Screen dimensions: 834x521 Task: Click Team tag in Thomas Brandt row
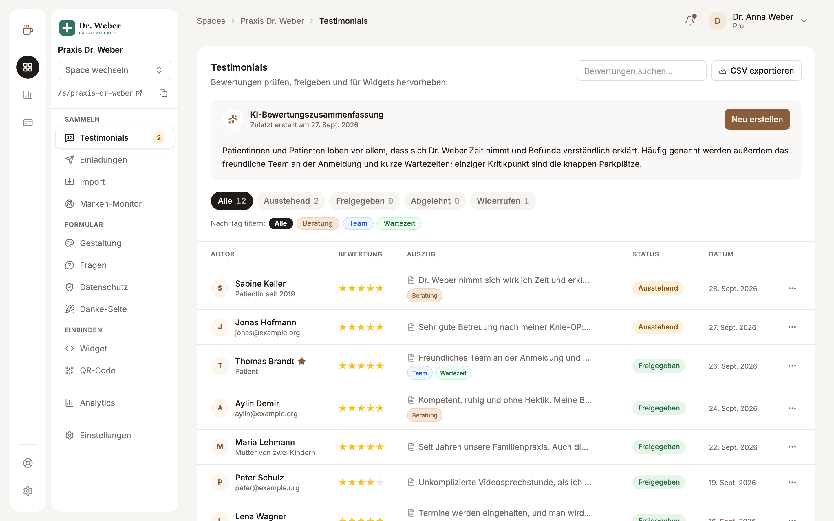coord(419,373)
